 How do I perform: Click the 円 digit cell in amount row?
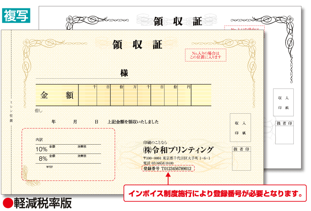pyautogui.click(x=185, y=95)
